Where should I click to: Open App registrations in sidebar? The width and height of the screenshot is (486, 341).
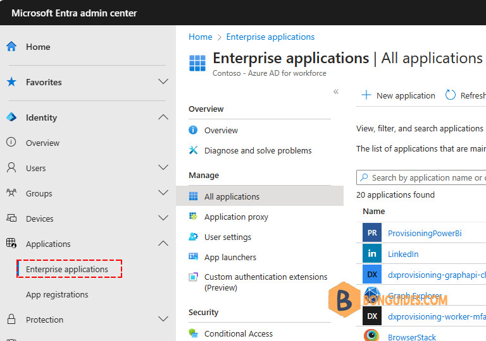(57, 294)
